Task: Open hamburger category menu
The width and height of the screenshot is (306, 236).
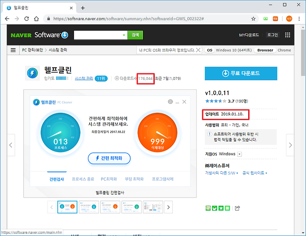Action: [13, 50]
